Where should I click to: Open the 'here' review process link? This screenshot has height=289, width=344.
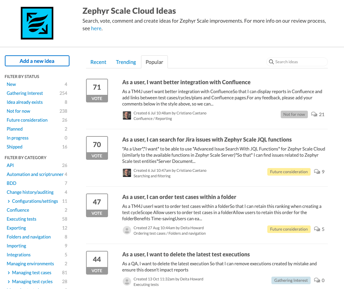tap(96, 29)
